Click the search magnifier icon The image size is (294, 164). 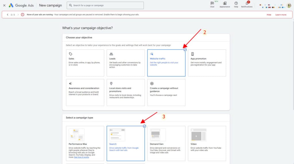71,5
